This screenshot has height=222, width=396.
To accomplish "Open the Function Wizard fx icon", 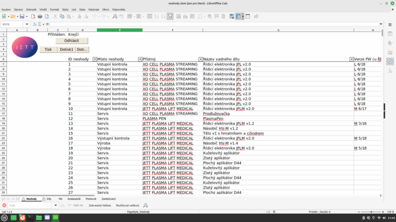I will pyautogui.click(x=35, y=24).
